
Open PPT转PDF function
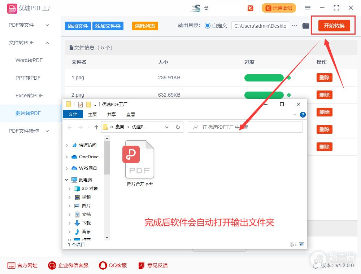click(x=28, y=78)
